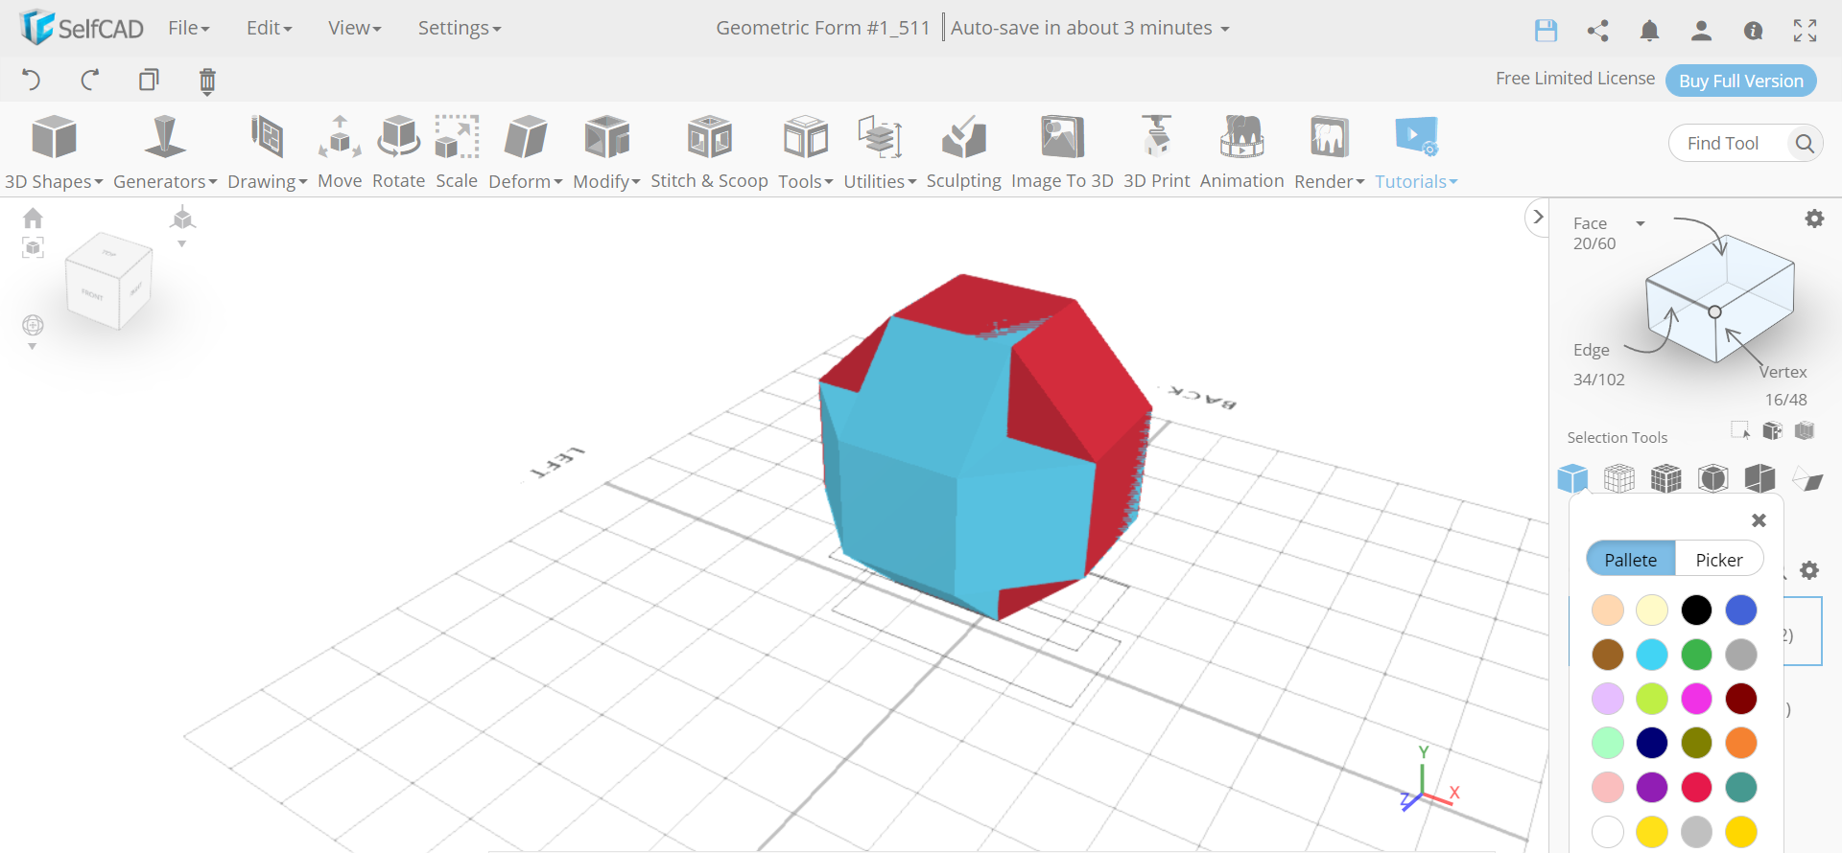
Task: Switch to the Picker tab
Action: pos(1719,560)
